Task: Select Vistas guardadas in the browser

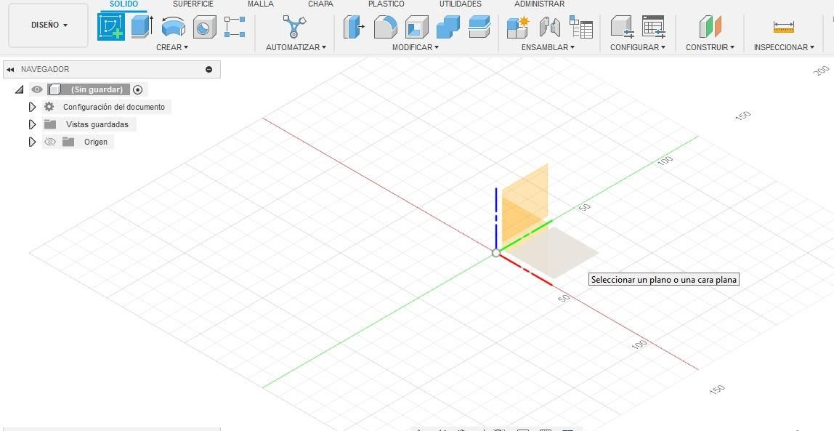Action: (97, 124)
